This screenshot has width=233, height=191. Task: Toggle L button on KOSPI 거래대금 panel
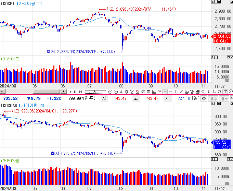[x=212, y=57]
